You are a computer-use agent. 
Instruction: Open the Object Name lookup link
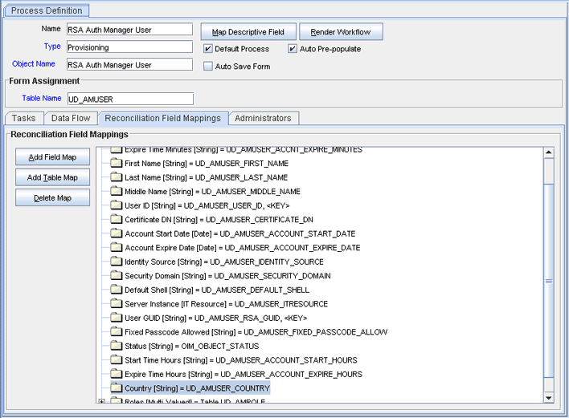coord(34,63)
